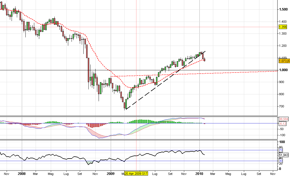Click the RSI 70 overbought level label
The height and width of the screenshot is (176, 290).
[280, 150]
